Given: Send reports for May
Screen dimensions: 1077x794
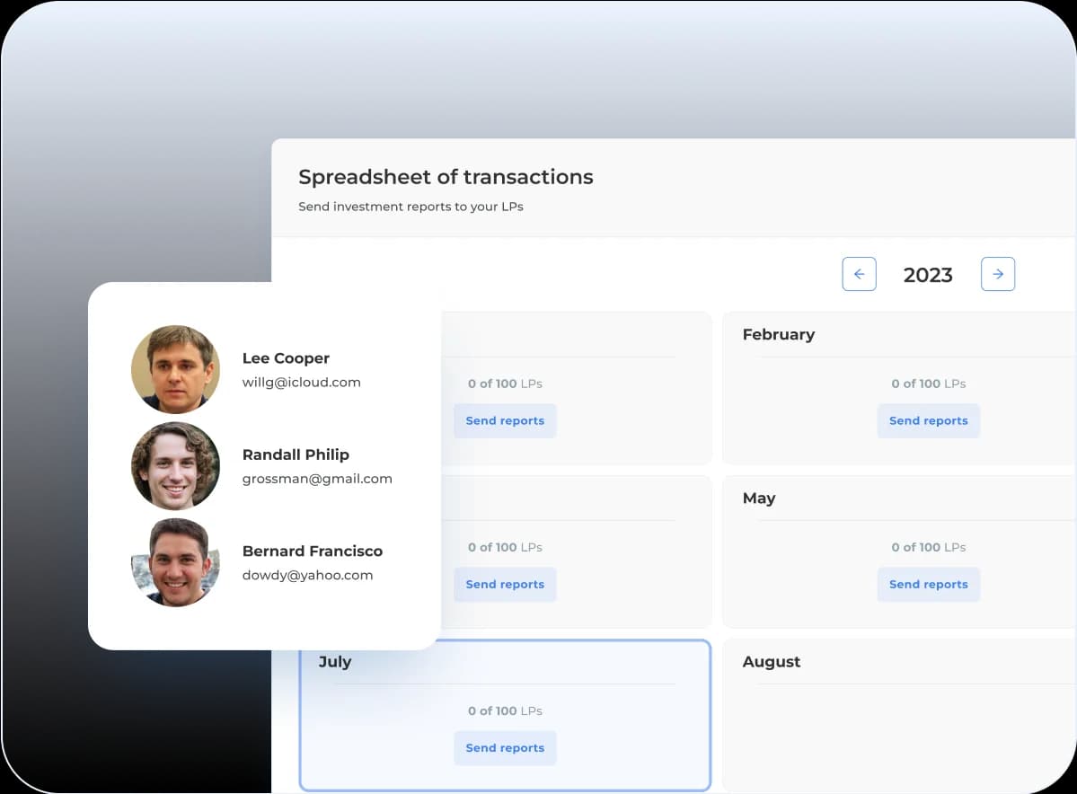Looking at the screenshot, I should click(x=928, y=584).
